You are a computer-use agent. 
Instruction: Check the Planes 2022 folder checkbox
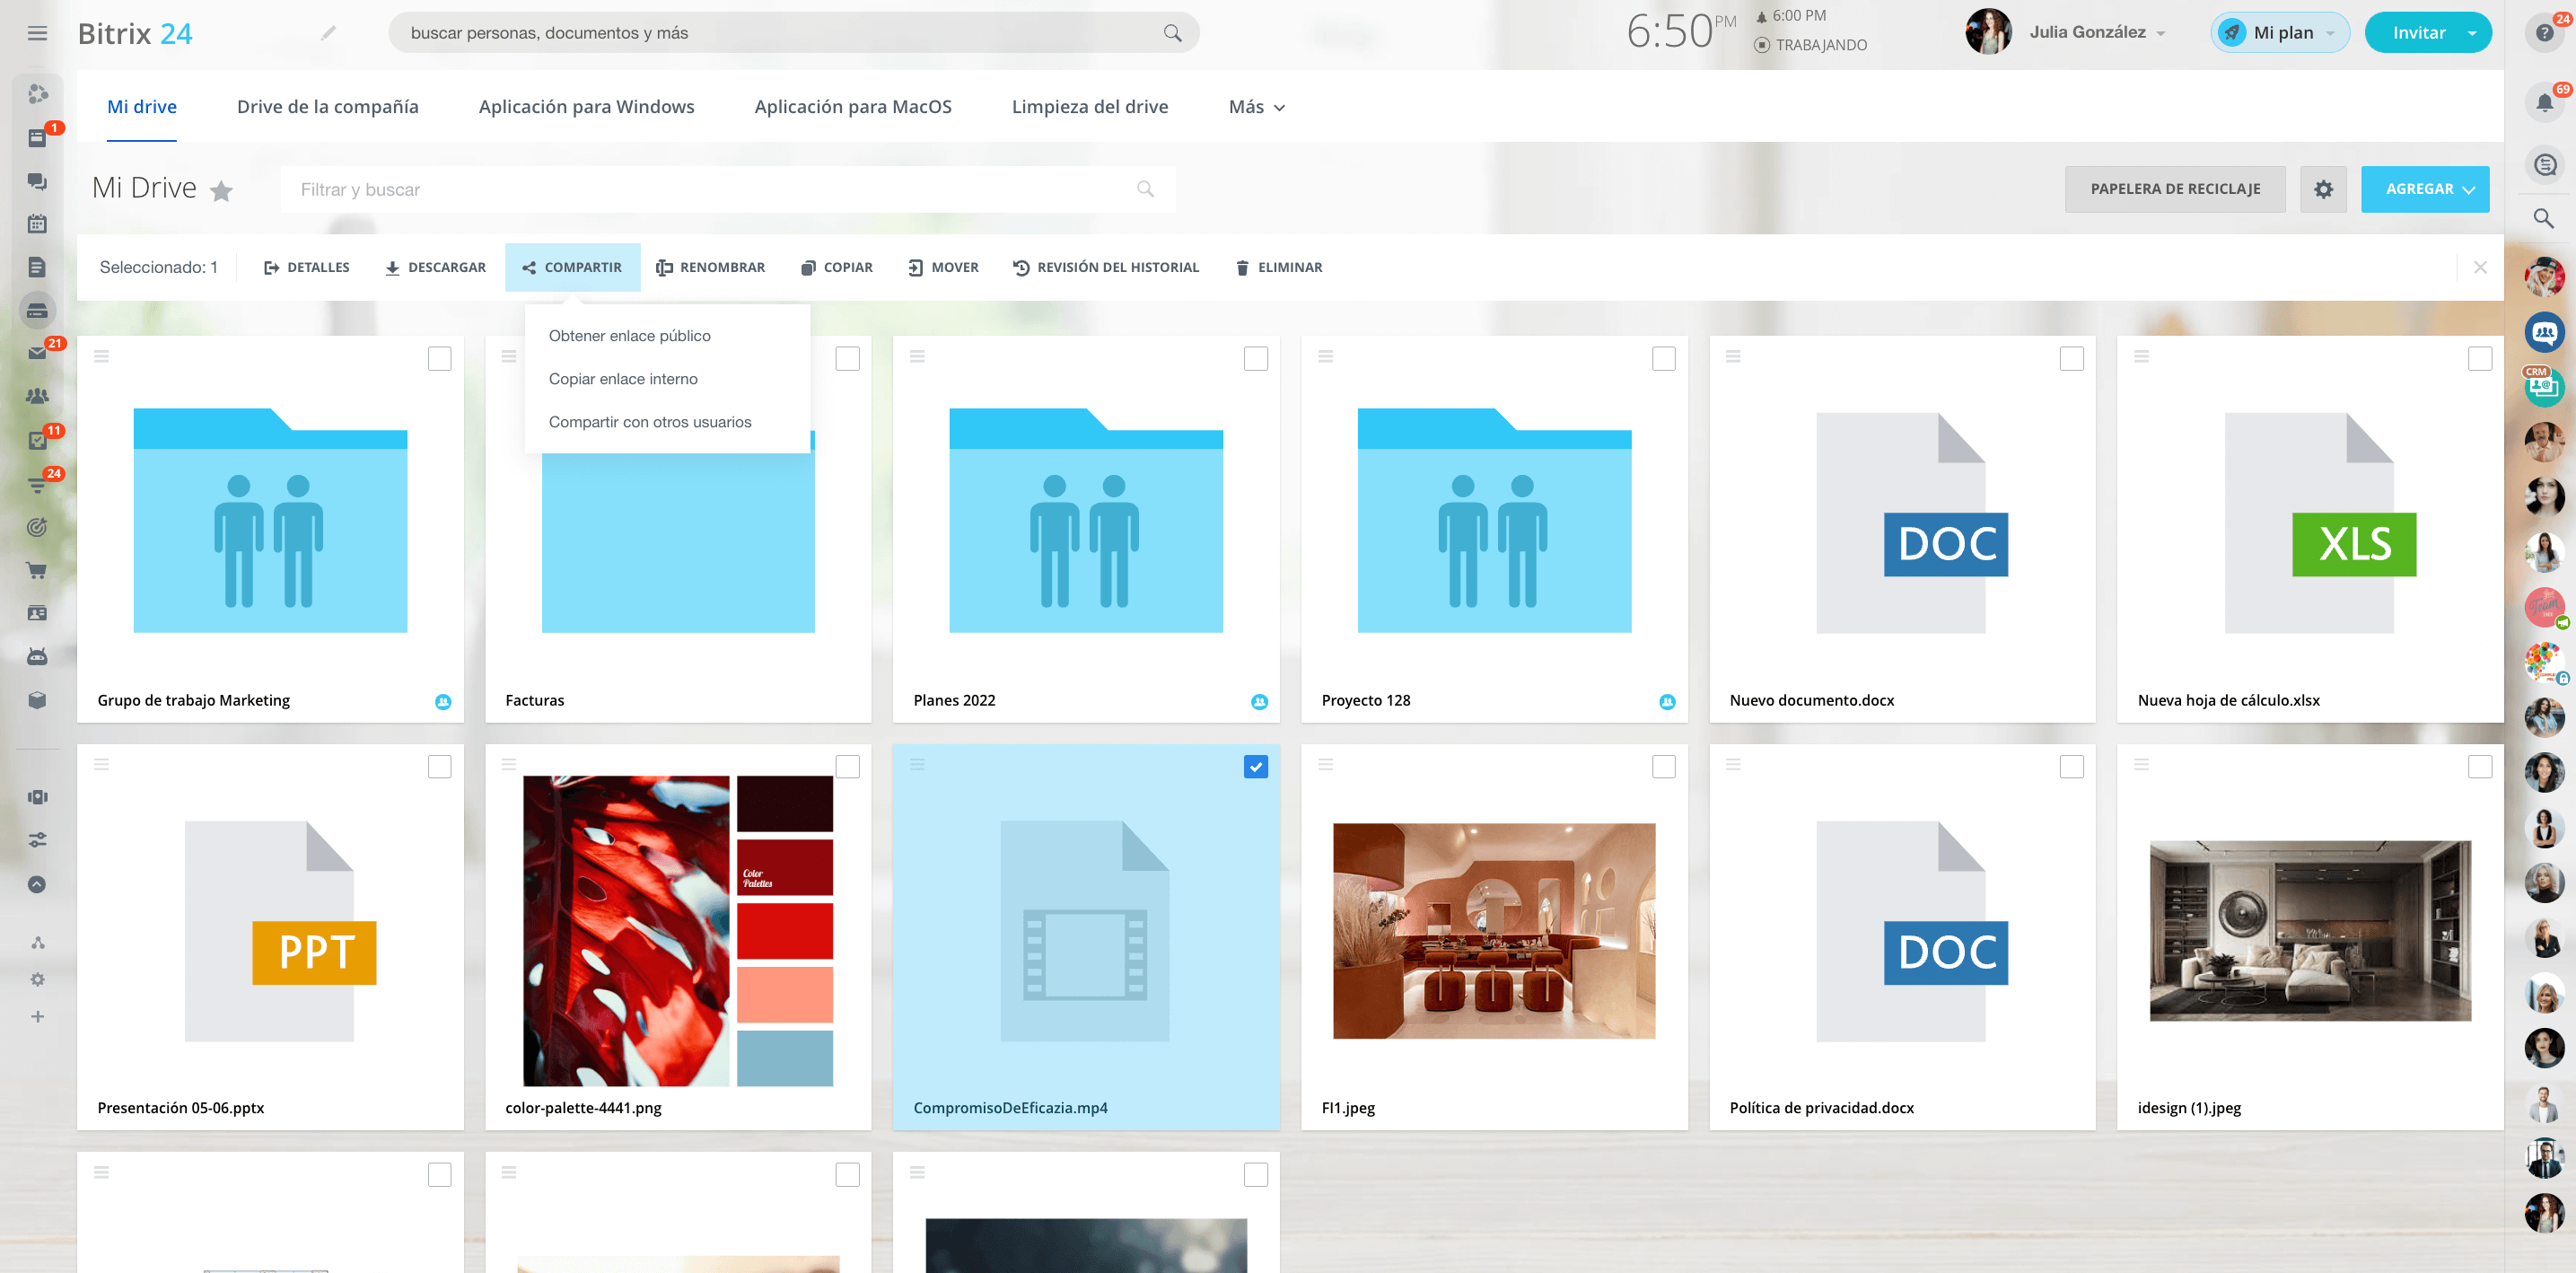click(x=1256, y=358)
